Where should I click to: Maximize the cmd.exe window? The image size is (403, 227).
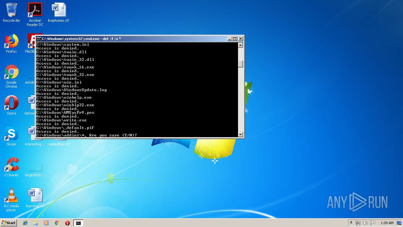coord(235,39)
